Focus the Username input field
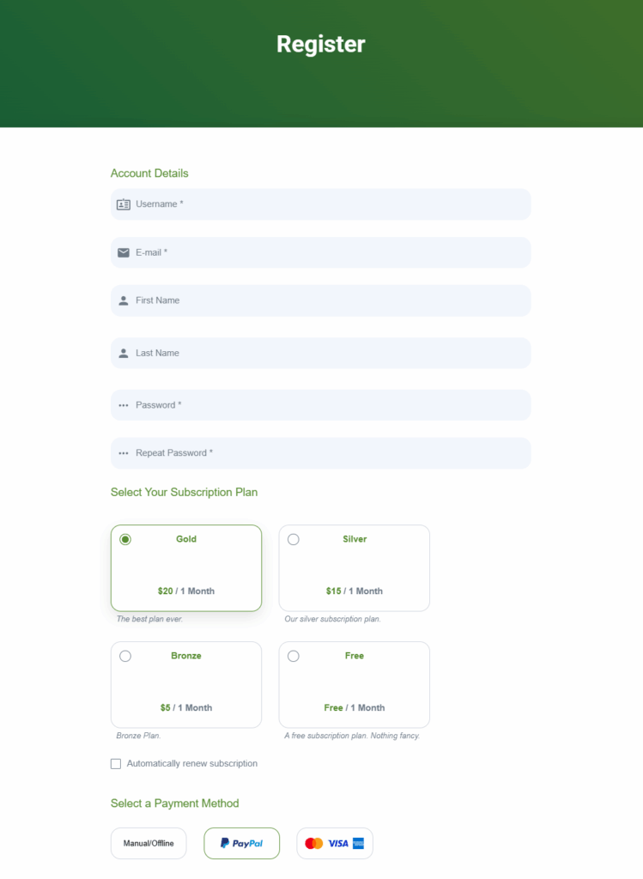Viewport: 643px width, 879px height. (321, 204)
